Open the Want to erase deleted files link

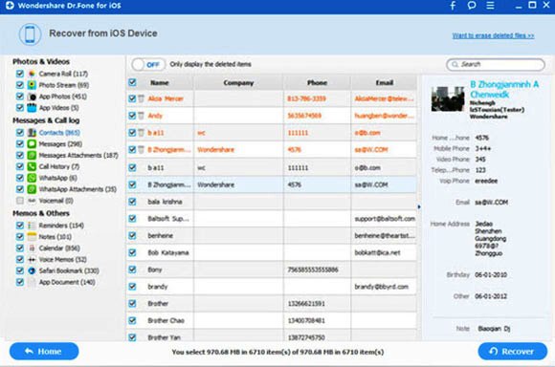493,35
